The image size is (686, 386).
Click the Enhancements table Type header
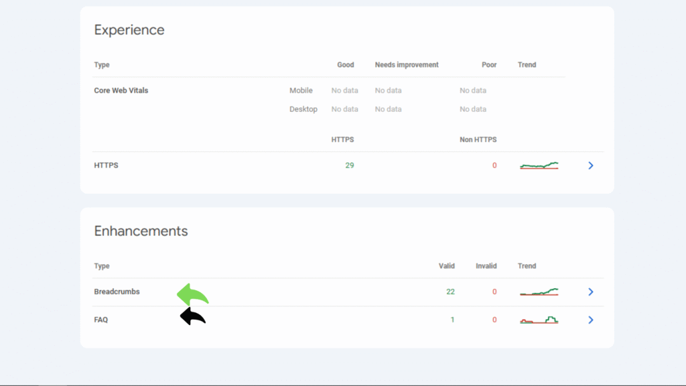pyautogui.click(x=102, y=266)
